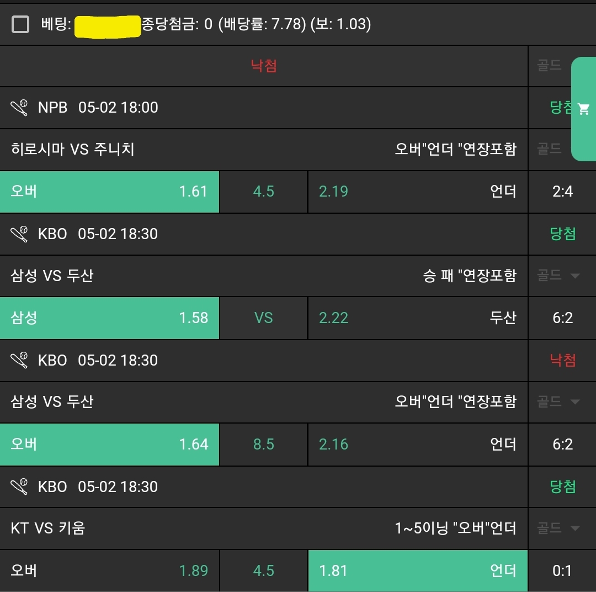Select 오버 1.89 for KT VS 키움
This screenshot has width=596, height=592.
coord(109,570)
